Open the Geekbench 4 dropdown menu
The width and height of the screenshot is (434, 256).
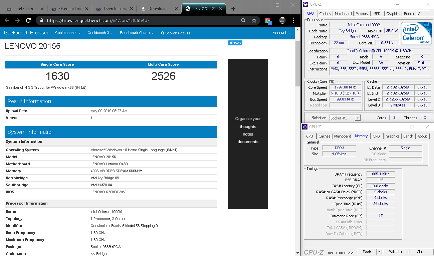tap(68, 33)
